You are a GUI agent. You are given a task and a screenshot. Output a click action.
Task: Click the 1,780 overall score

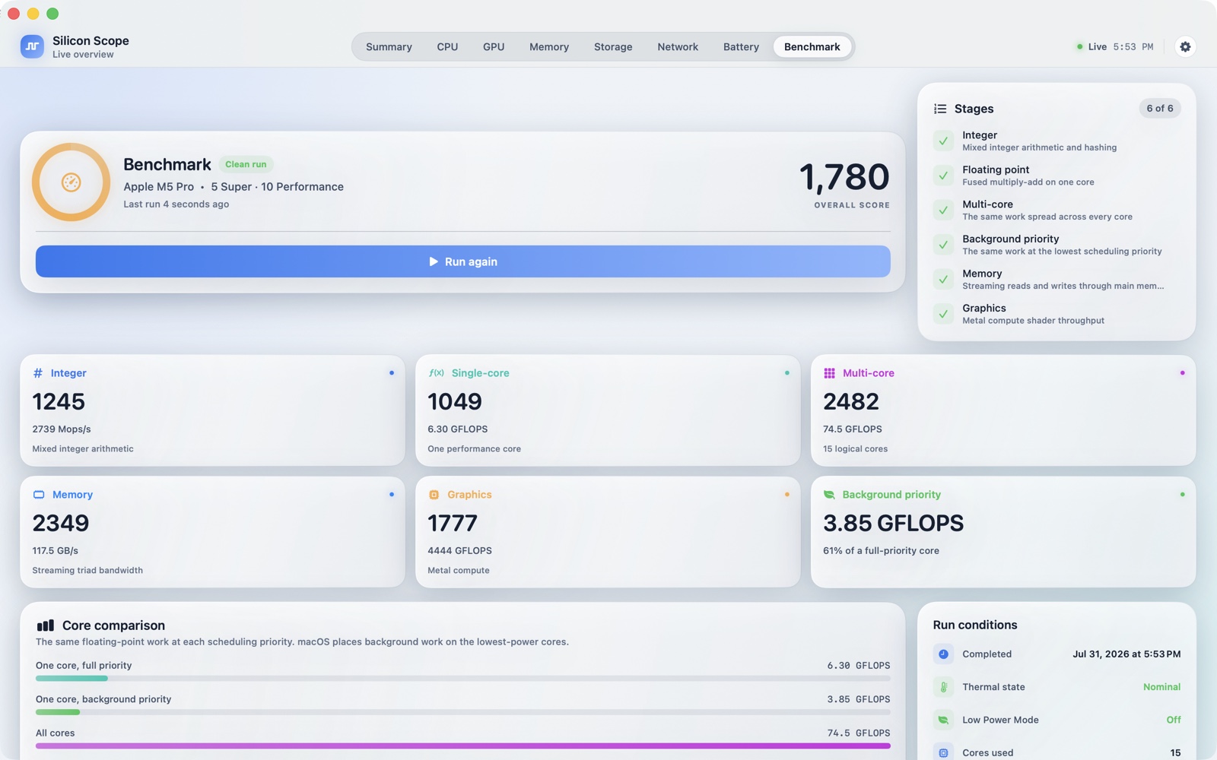tap(844, 177)
